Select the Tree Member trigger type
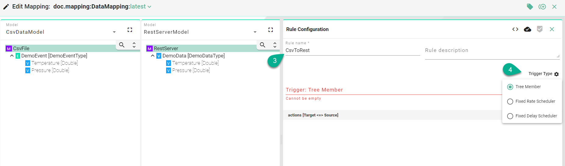The height and width of the screenshot is (166, 565). pos(510,87)
